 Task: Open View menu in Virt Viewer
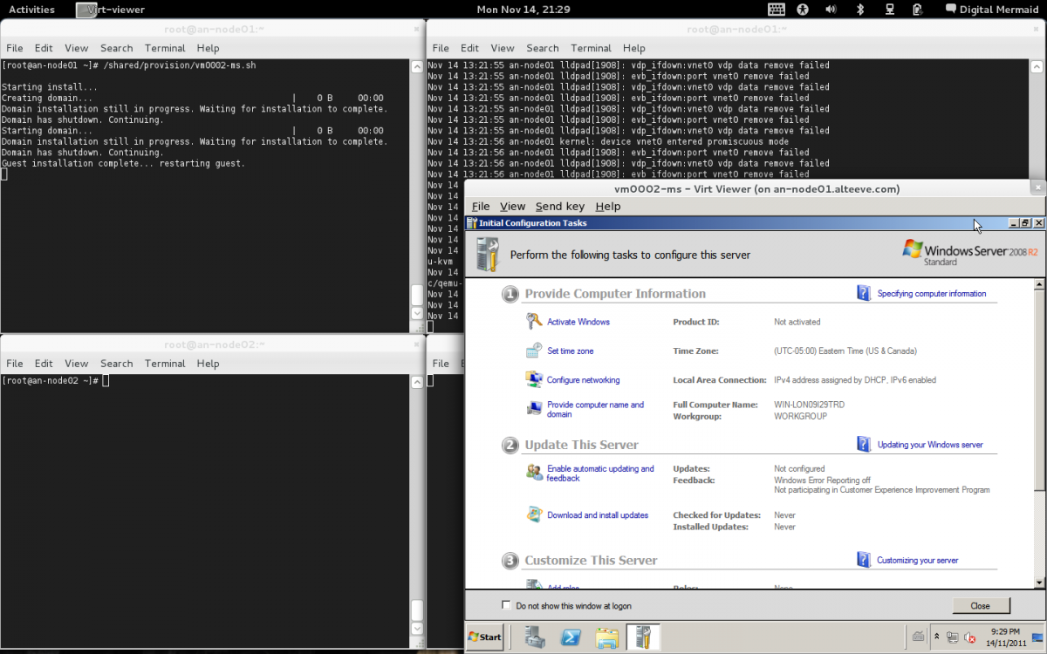click(512, 207)
